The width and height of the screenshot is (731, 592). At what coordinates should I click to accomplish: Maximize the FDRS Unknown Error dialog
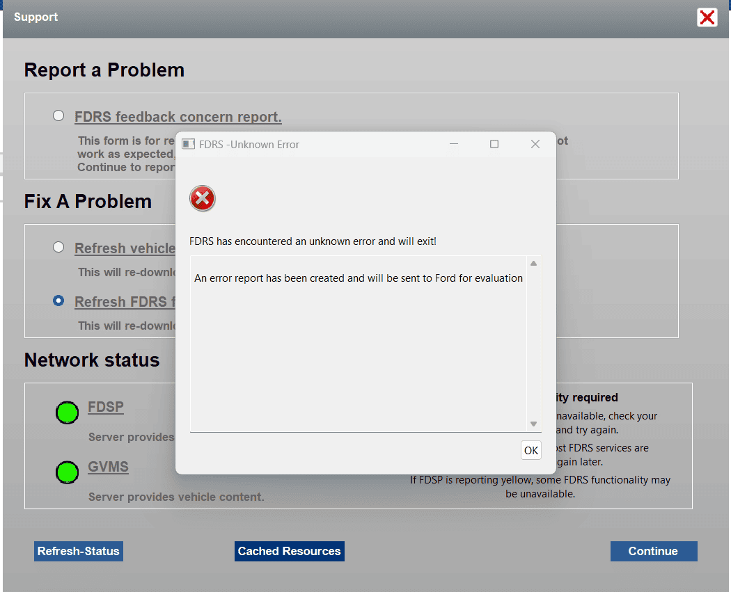click(494, 144)
